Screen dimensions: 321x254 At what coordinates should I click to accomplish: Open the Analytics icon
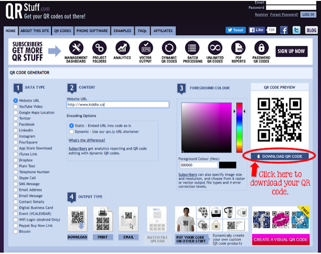tap(122, 48)
